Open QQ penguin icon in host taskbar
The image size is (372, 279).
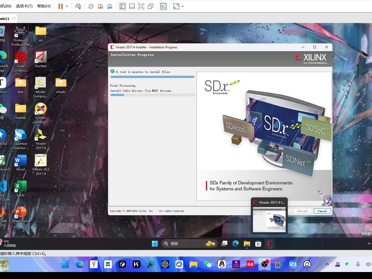[x=222, y=264]
